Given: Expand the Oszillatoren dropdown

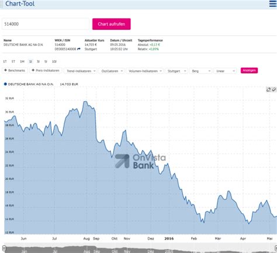Looking at the screenshot, I should [112, 71].
